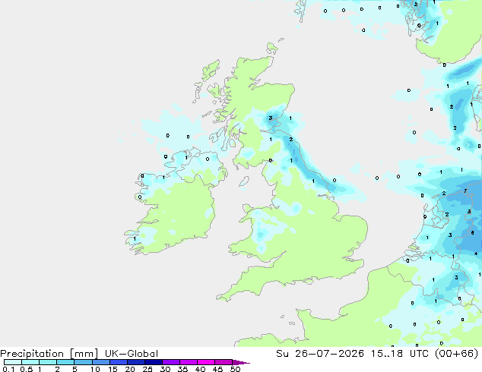Click the "30" legend scale label
Screen dimensions: 482x372
point(165,369)
